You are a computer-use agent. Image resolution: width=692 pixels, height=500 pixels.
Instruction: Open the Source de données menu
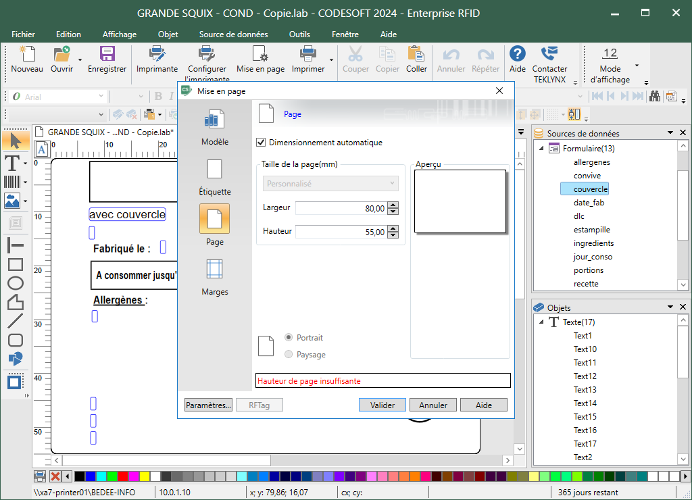click(x=233, y=34)
